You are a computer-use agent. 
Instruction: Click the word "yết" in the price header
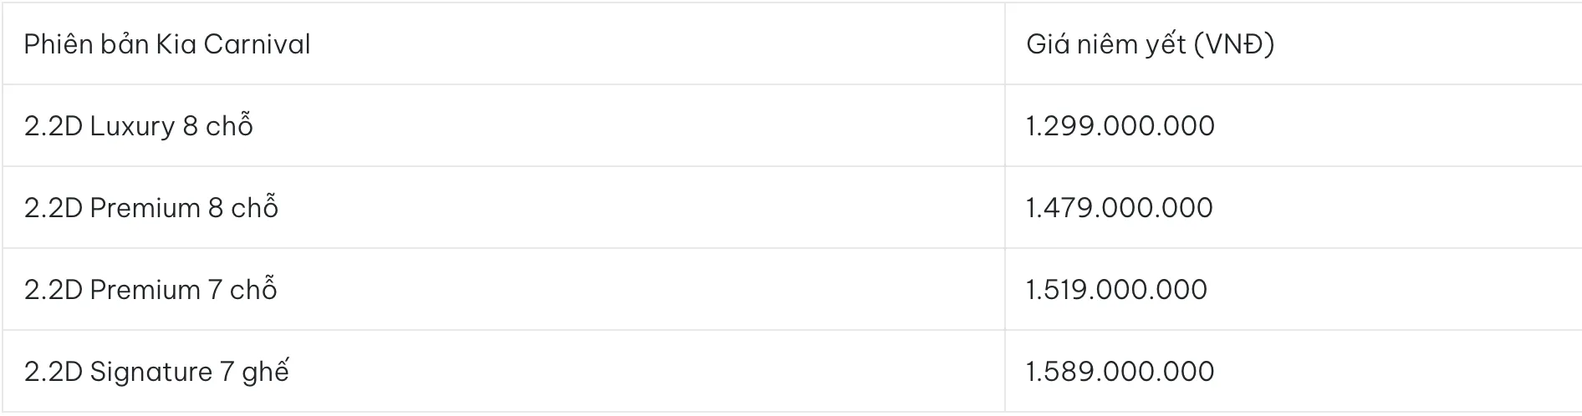1167,44
